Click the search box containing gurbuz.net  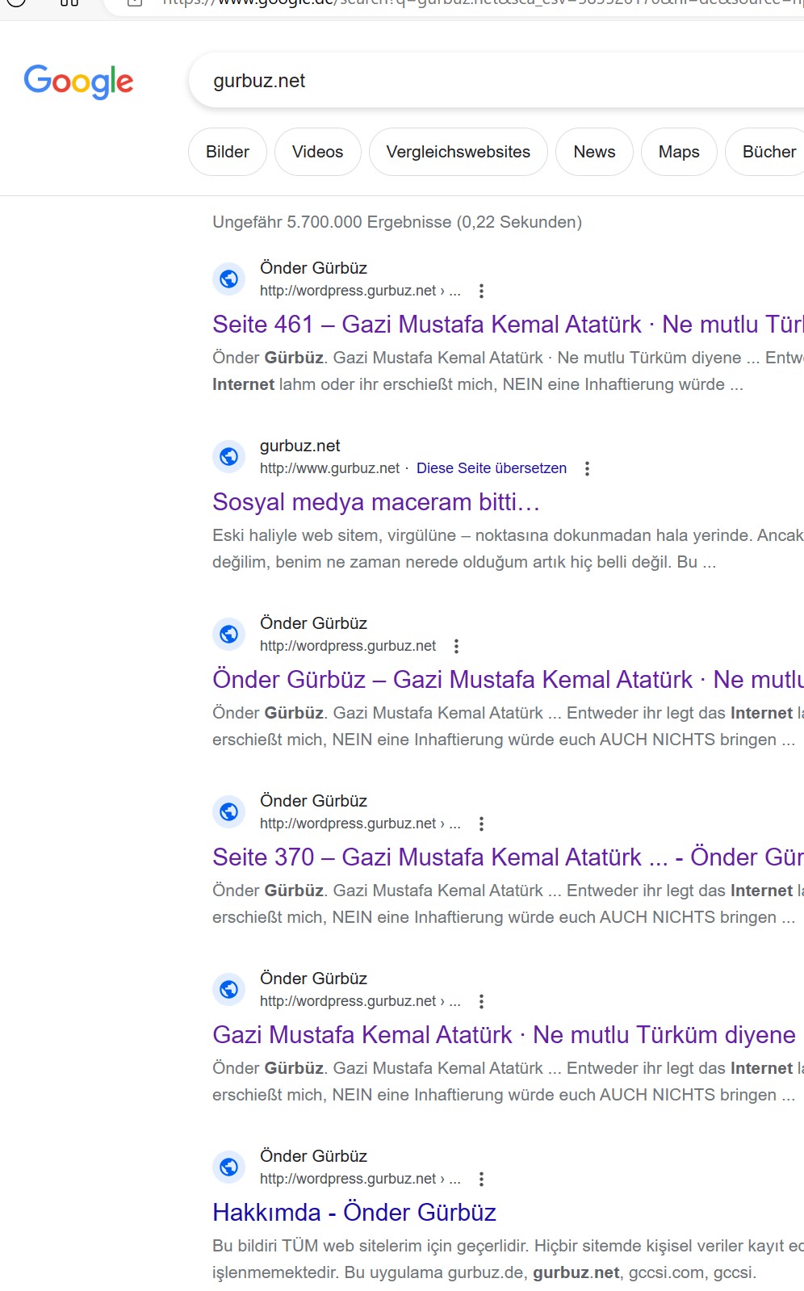pos(496,81)
